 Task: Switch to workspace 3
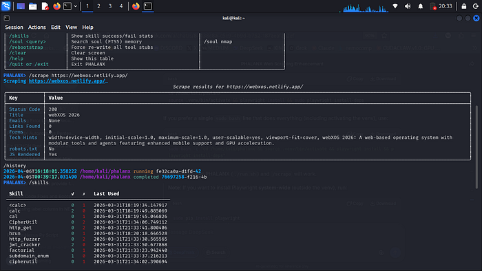point(110,6)
